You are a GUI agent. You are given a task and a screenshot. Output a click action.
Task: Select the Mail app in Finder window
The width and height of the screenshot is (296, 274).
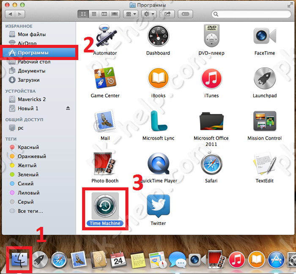[105, 121]
